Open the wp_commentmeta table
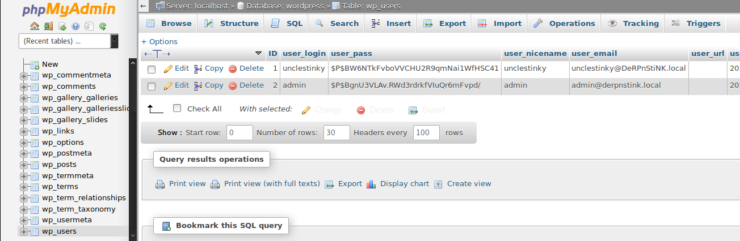 76,75
